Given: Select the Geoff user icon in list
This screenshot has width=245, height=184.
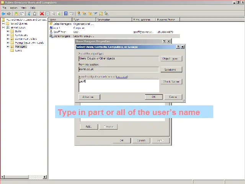Looking at the screenshot, I should coord(51,32).
